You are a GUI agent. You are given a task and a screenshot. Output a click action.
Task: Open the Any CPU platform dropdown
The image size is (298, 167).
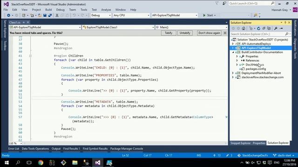pyautogui.click(x=131, y=15)
